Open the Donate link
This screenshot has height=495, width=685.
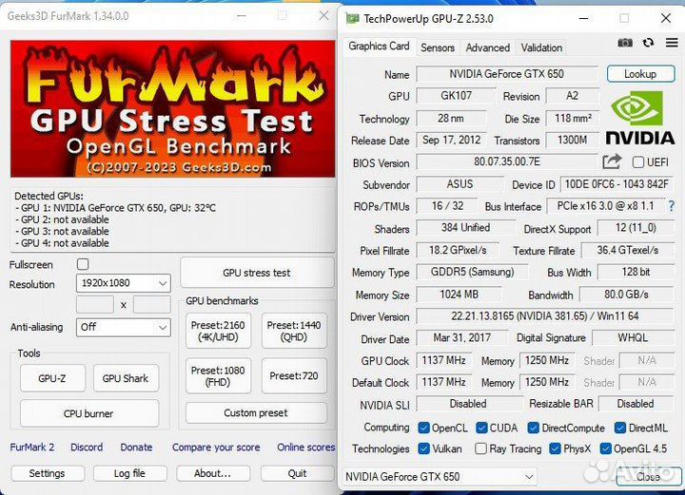tap(136, 447)
